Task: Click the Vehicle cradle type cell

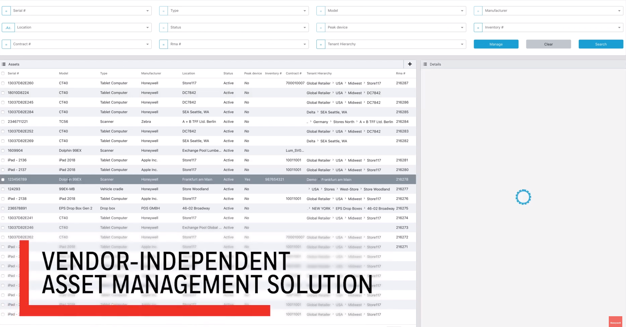Action: click(x=112, y=189)
